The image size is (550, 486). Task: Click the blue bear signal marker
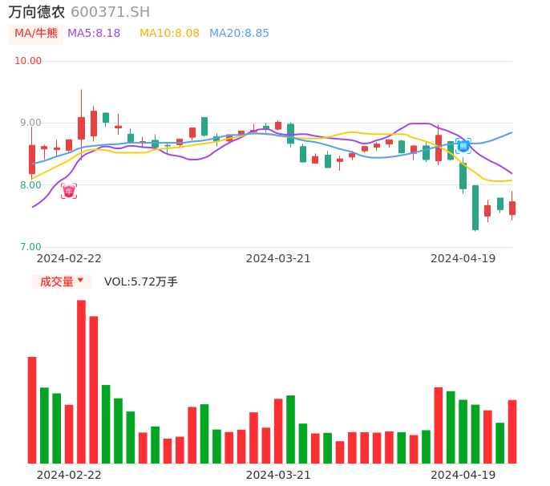click(463, 146)
